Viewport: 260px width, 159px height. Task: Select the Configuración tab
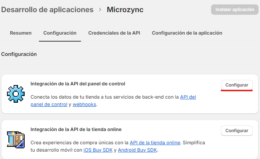pos(60,33)
